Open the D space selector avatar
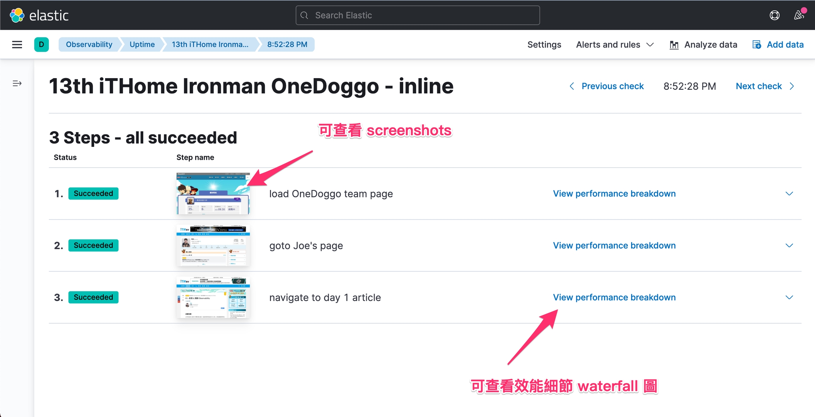This screenshot has width=815, height=417. tap(41, 45)
